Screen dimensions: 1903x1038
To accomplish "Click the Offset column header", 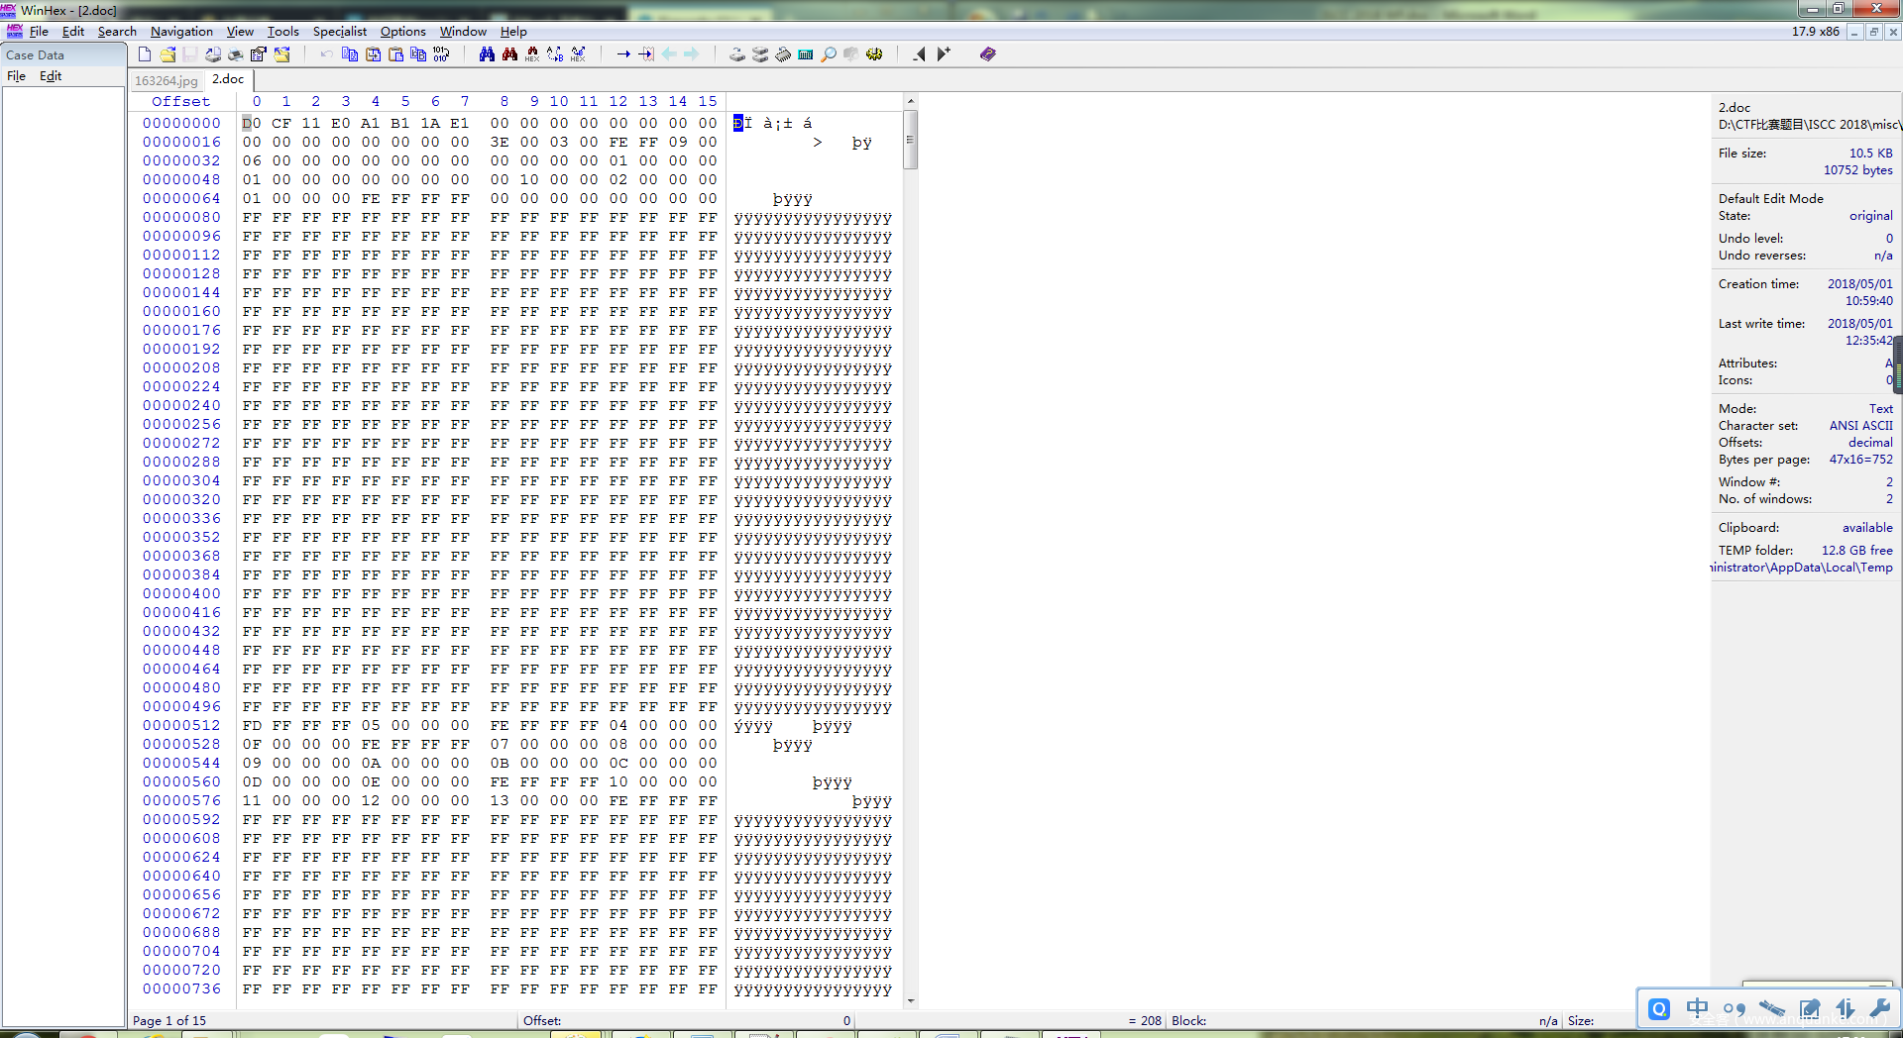I will (x=180, y=101).
